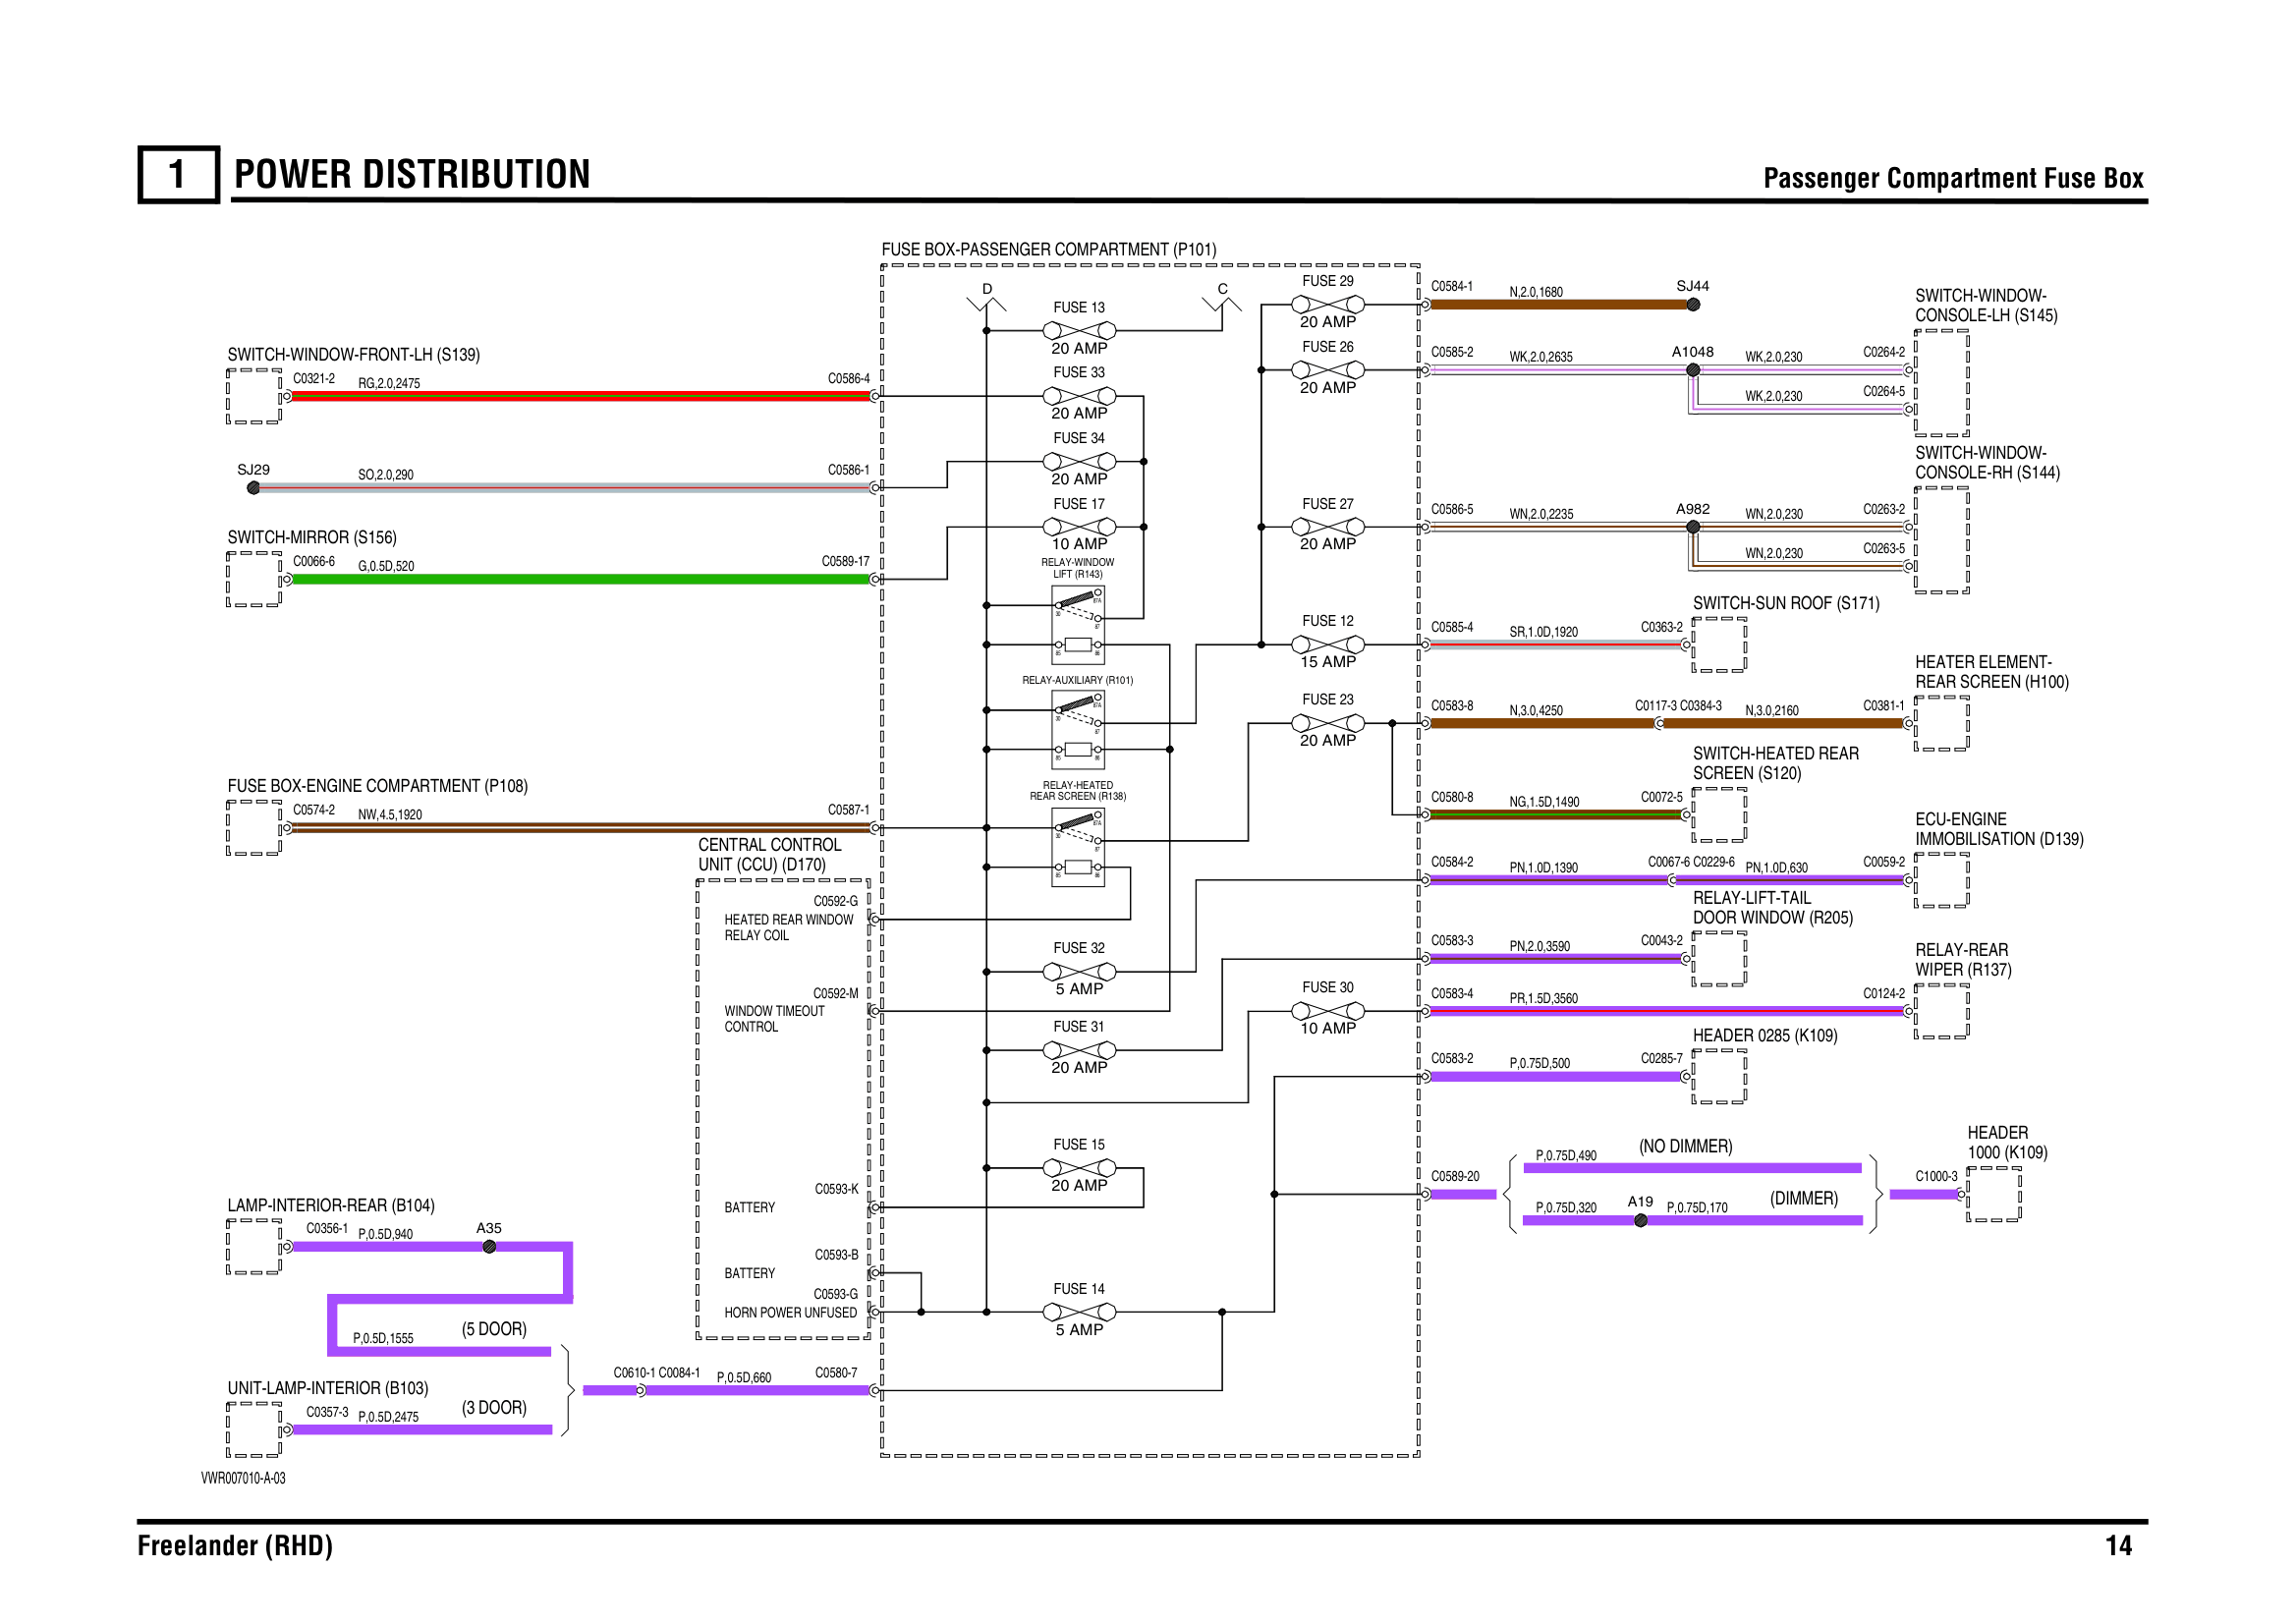Click the SWITCH-MIRROR (S156) label
This screenshot has width=2296, height=1624.
tap(312, 538)
